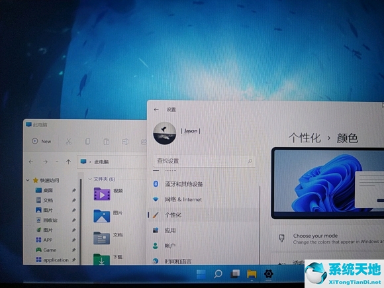The width and height of the screenshot is (384, 288).
Task: Click the Copy icon in File Explorer toolbar
Action: (87, 142)
